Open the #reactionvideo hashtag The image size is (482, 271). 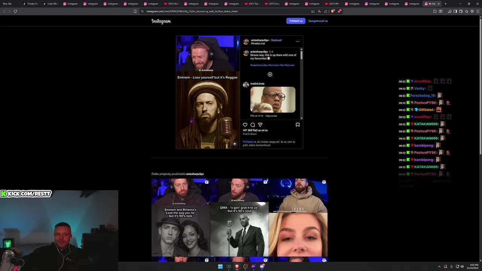tap(259, 65)
